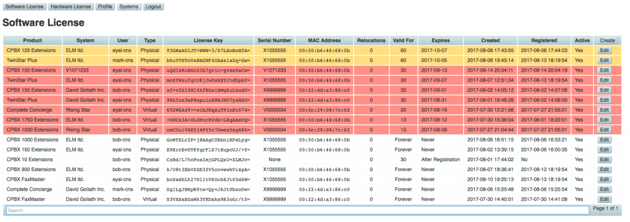Sort by the Relocations column header
Viewport: 630px width, 222px height.
tap(371, 40)
